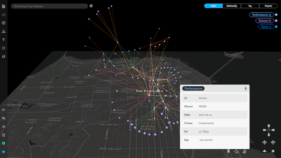
Task: Toggle the globe map icon in sidebar
Action: click(4, 57)
